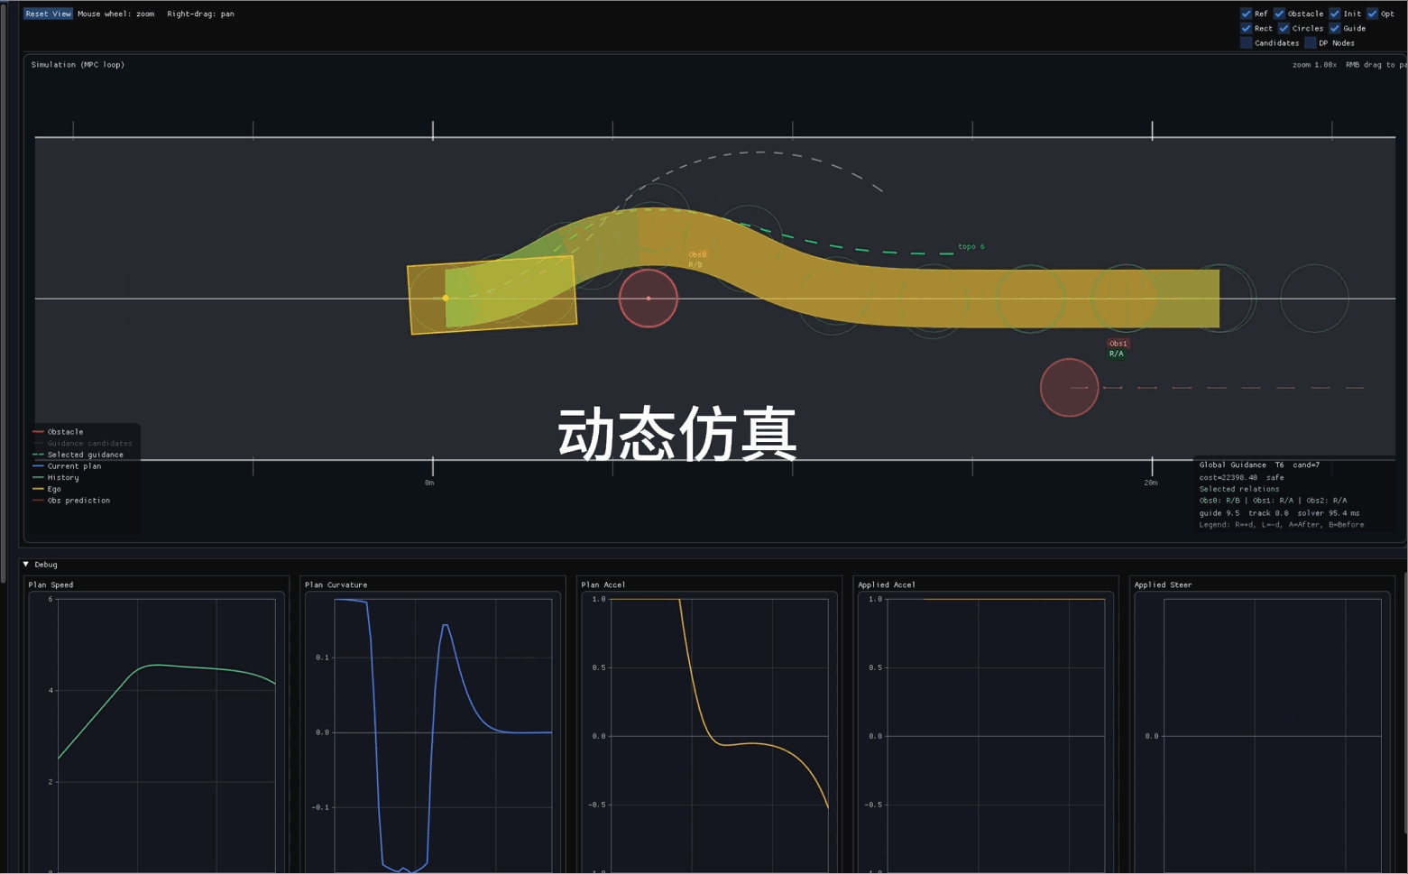The image size is (1408, 874).
Task: Enable the DP Nodes checkbox
Action: tap(1310, 42)
